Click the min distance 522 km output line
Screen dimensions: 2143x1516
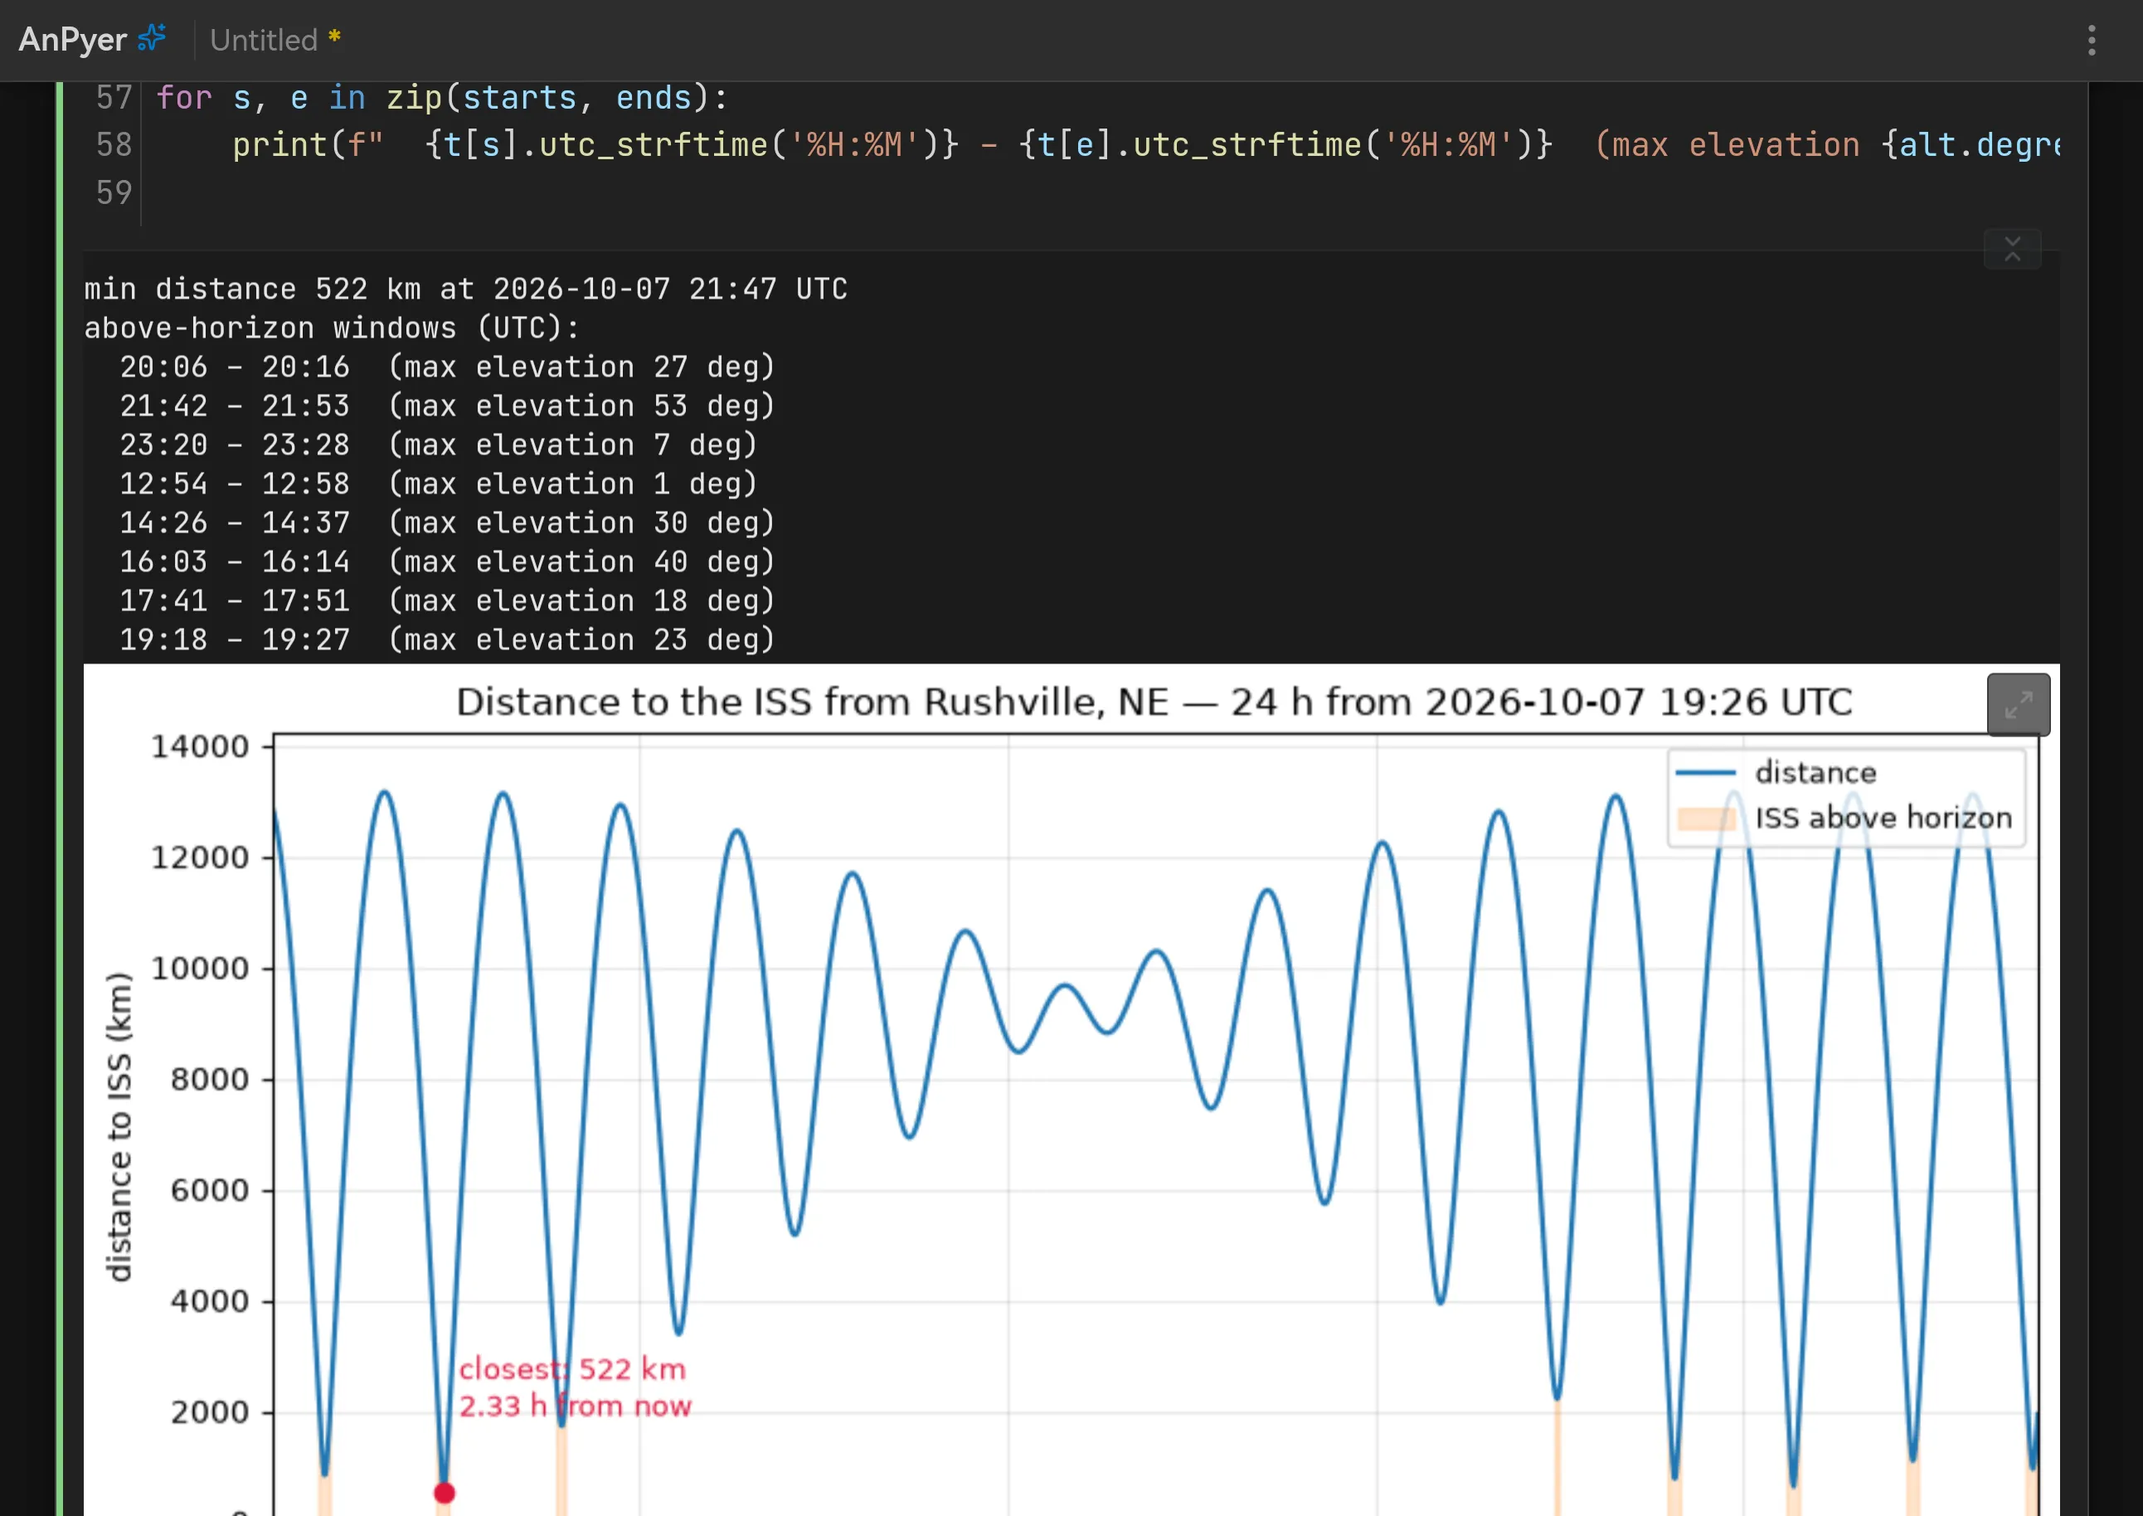click(466, 289)
